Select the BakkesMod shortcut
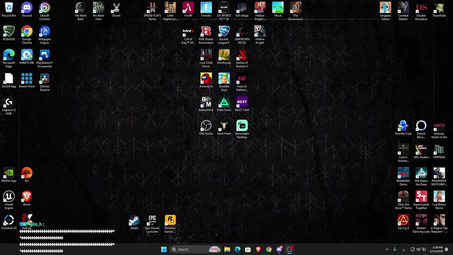The height and width of the screenshot is (255, 453). pyautogui.click(x=206, y=104)
